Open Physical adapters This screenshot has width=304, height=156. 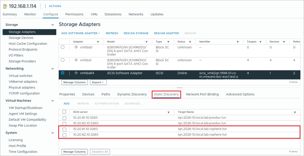click(x=22, y=87)
